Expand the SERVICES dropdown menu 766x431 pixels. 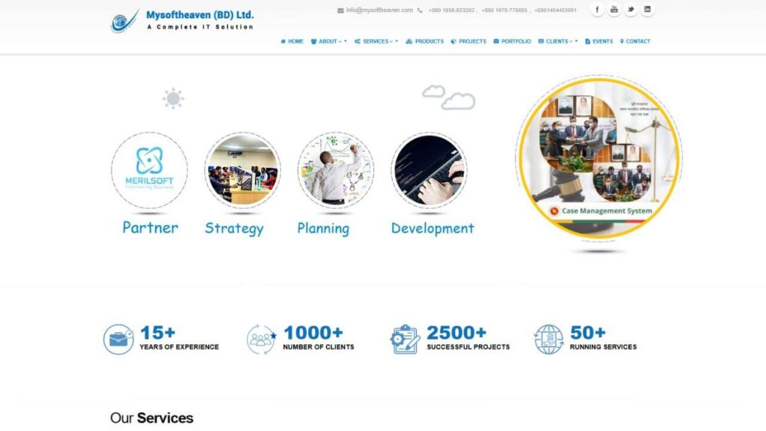tap(376, 42)
